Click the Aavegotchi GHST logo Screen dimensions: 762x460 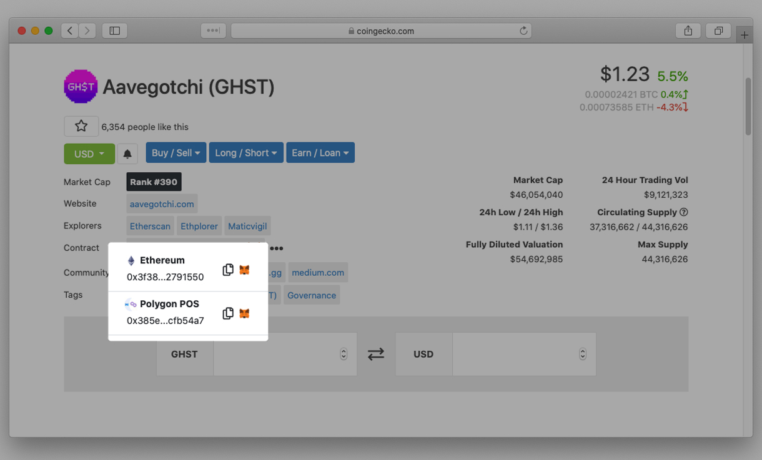pos(81,86)
